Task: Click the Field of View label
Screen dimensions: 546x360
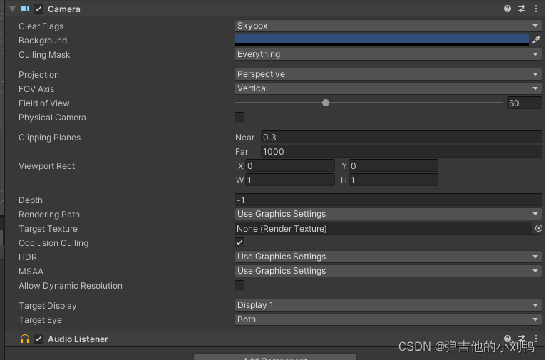Action: (x=44, y=103)
